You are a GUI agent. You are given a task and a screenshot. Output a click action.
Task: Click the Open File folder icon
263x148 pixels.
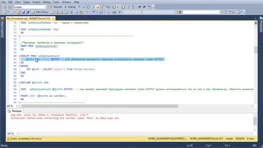tap(18, 12)
